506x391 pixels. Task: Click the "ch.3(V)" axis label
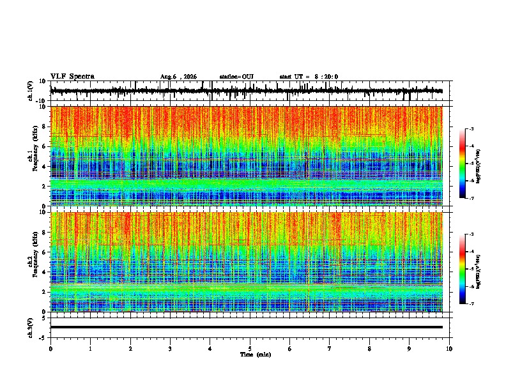(31, 328)
